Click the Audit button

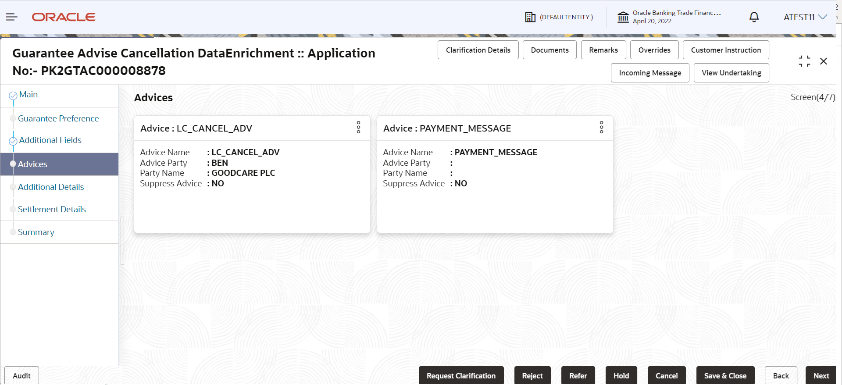click(x=21, y=376)
